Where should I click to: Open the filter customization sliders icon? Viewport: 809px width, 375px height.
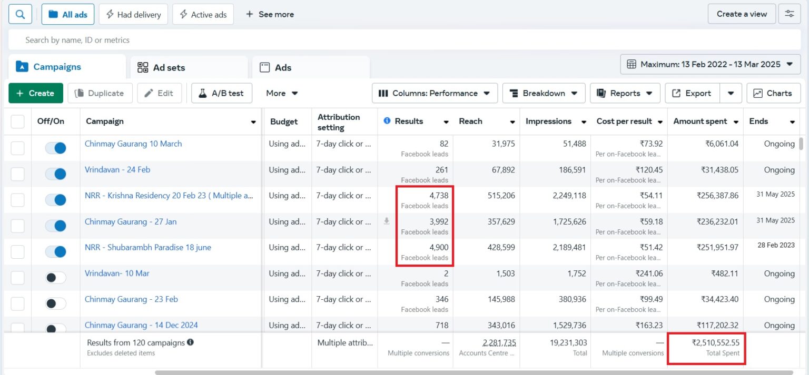(789, 14)
